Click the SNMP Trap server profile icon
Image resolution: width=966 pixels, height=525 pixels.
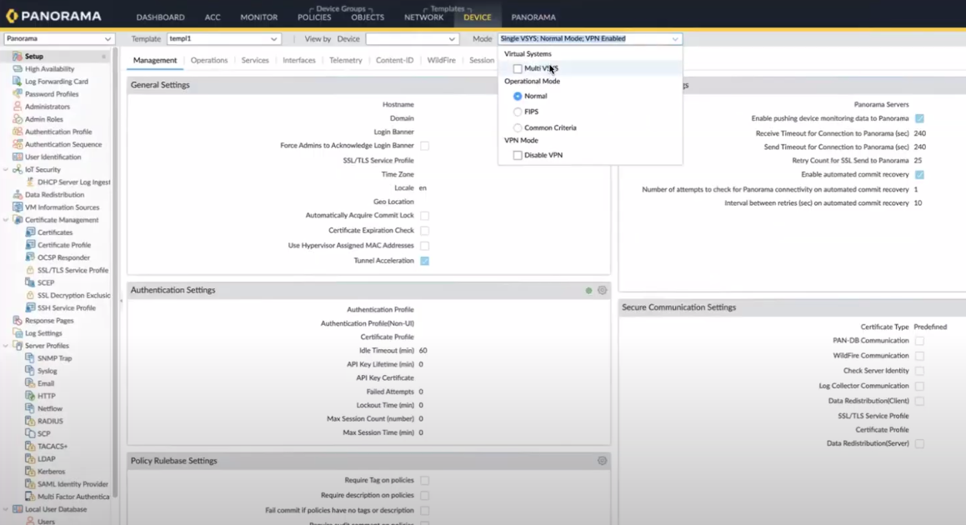click(x=30, y=358)
